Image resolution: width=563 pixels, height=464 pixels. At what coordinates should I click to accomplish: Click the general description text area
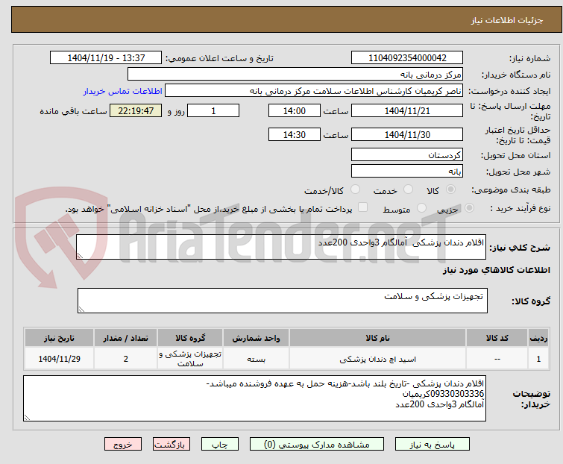coord(281,247)
